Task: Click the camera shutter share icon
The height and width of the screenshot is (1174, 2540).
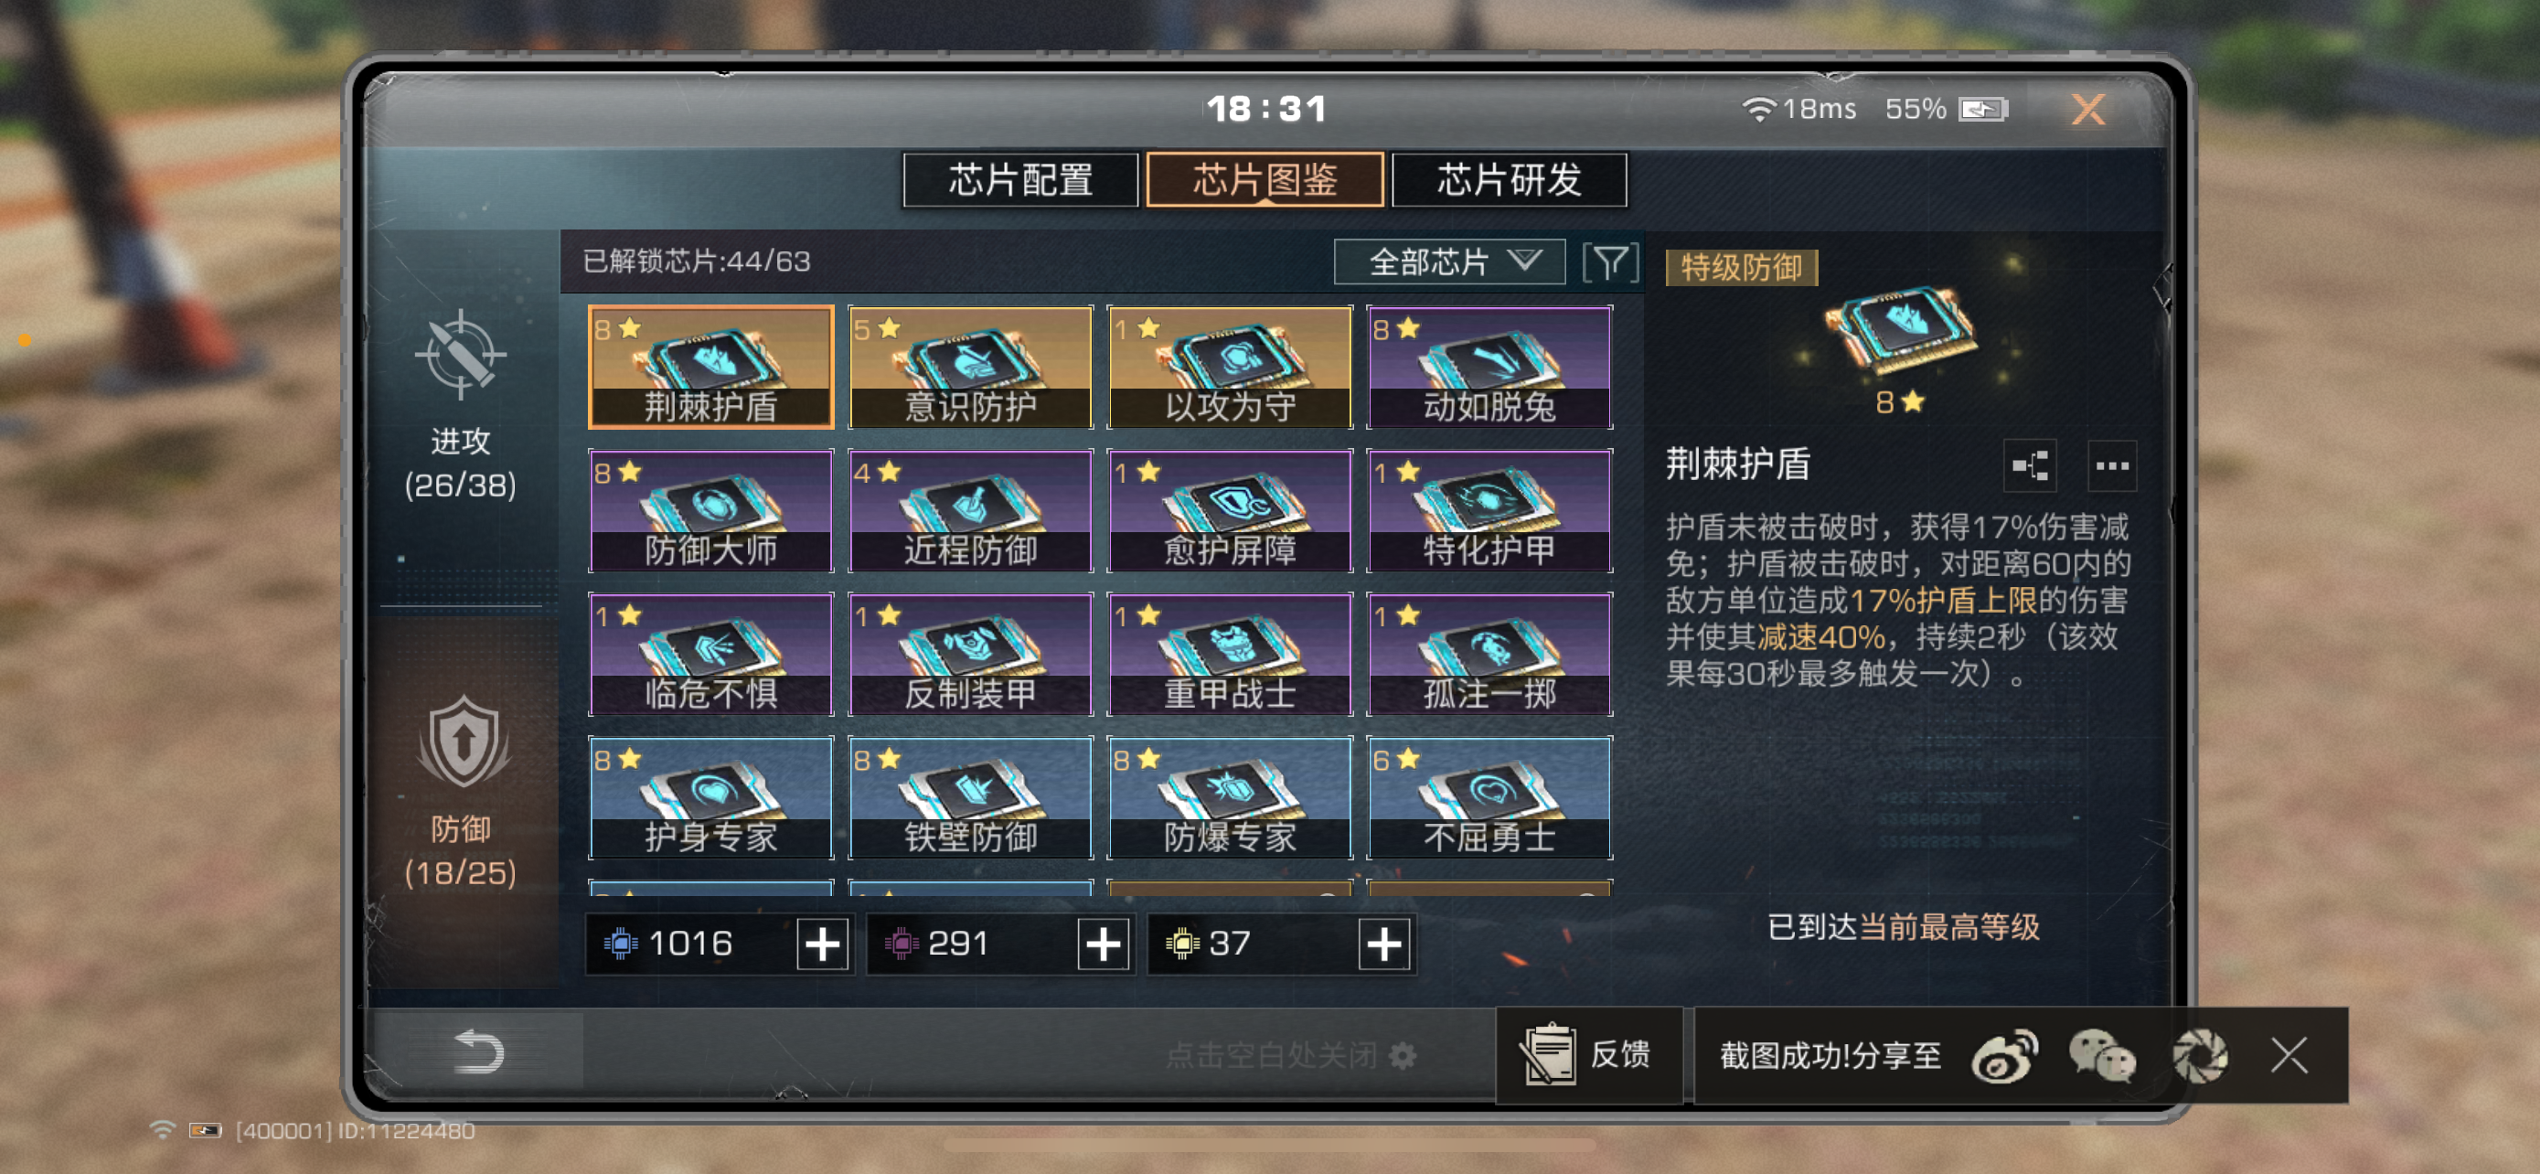Action: pos(2200,1055)
